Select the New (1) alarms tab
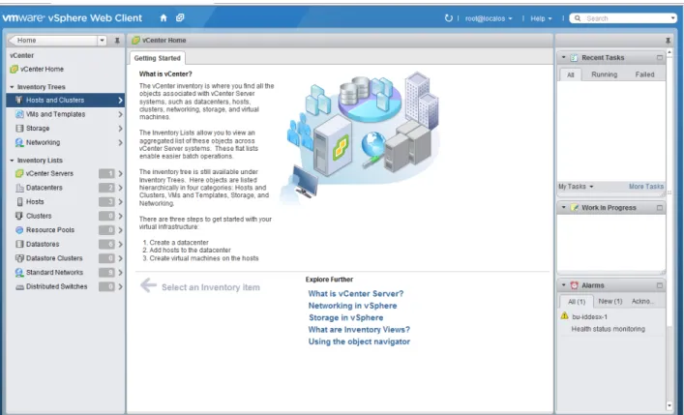The image size is (684, 415). 610,301
